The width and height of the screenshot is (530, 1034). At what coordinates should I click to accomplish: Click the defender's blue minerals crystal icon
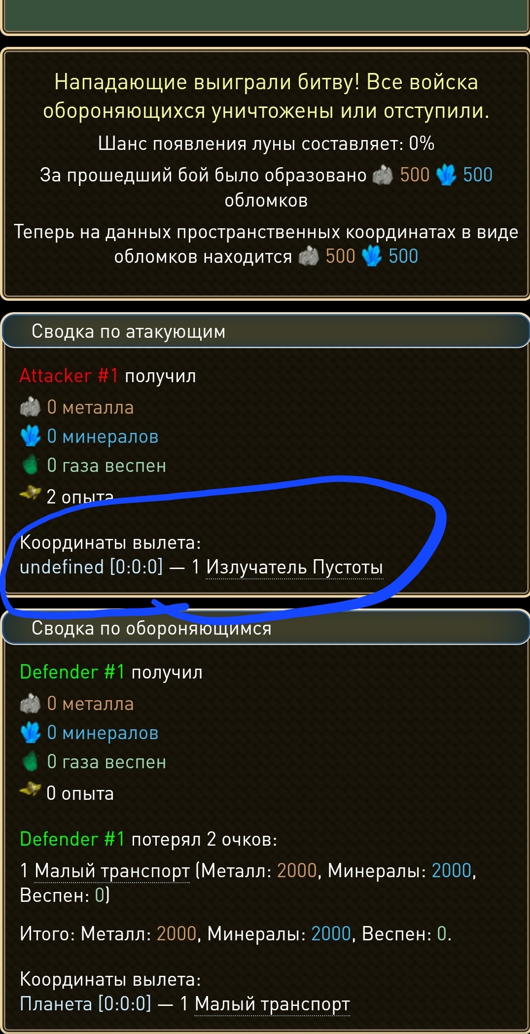point(31,732)
